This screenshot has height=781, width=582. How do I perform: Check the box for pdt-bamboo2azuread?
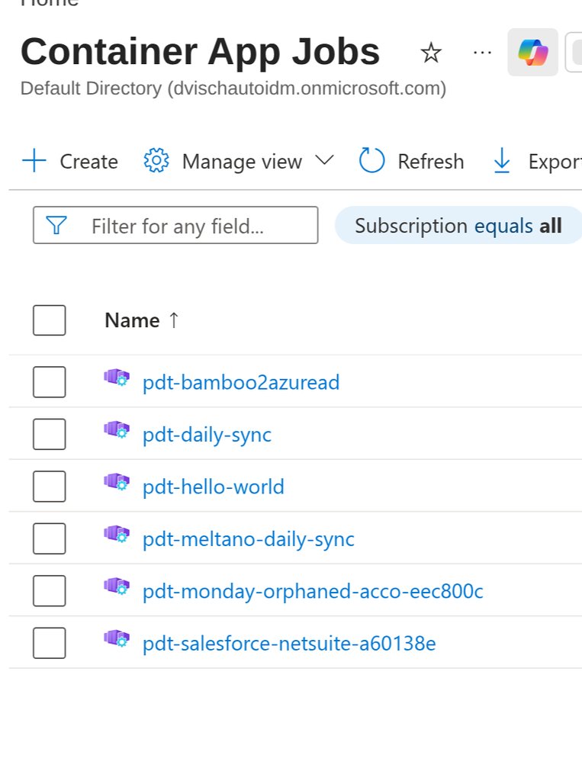pyautogui.click(x=50, y=382)
